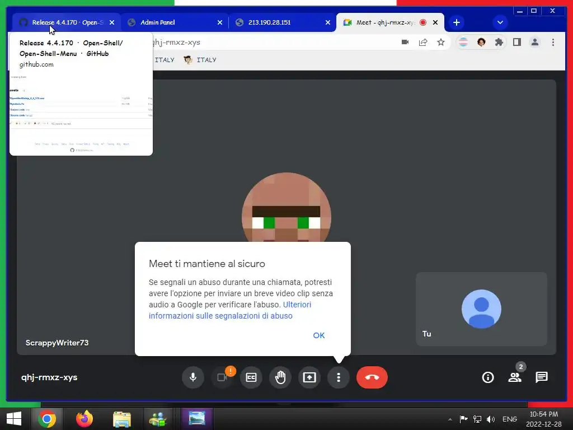This screenshot has width=573, height=430.
Task: Open the Windows Start menu
Action: (14, 419)
